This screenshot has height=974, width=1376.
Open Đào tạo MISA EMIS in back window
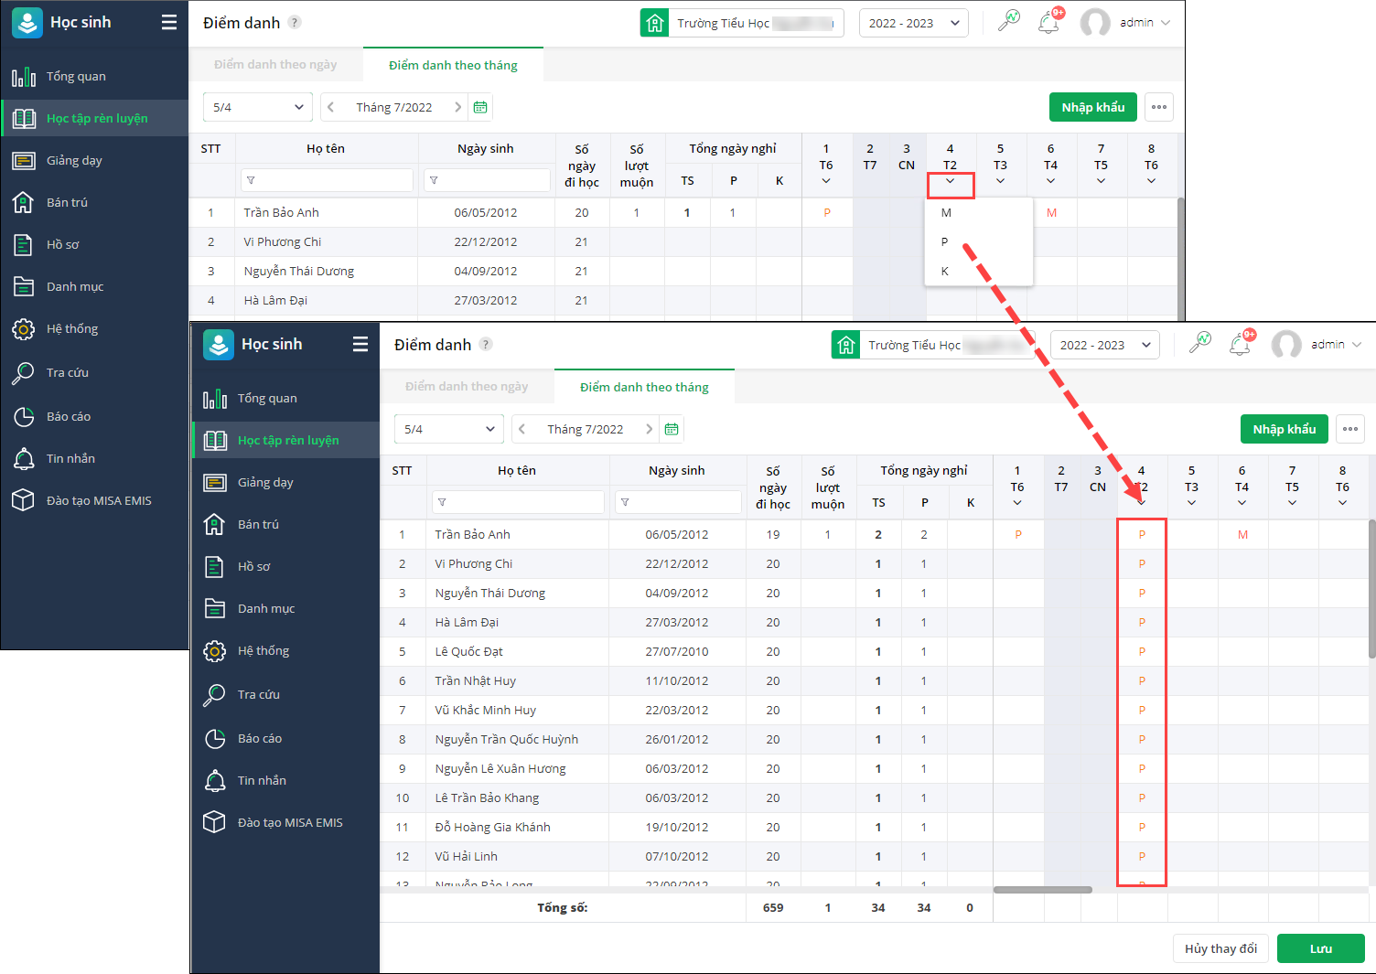(x=94, y=500)
